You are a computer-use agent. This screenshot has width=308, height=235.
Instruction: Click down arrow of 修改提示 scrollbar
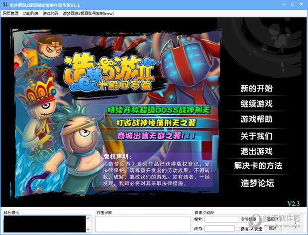coord(88,229)
